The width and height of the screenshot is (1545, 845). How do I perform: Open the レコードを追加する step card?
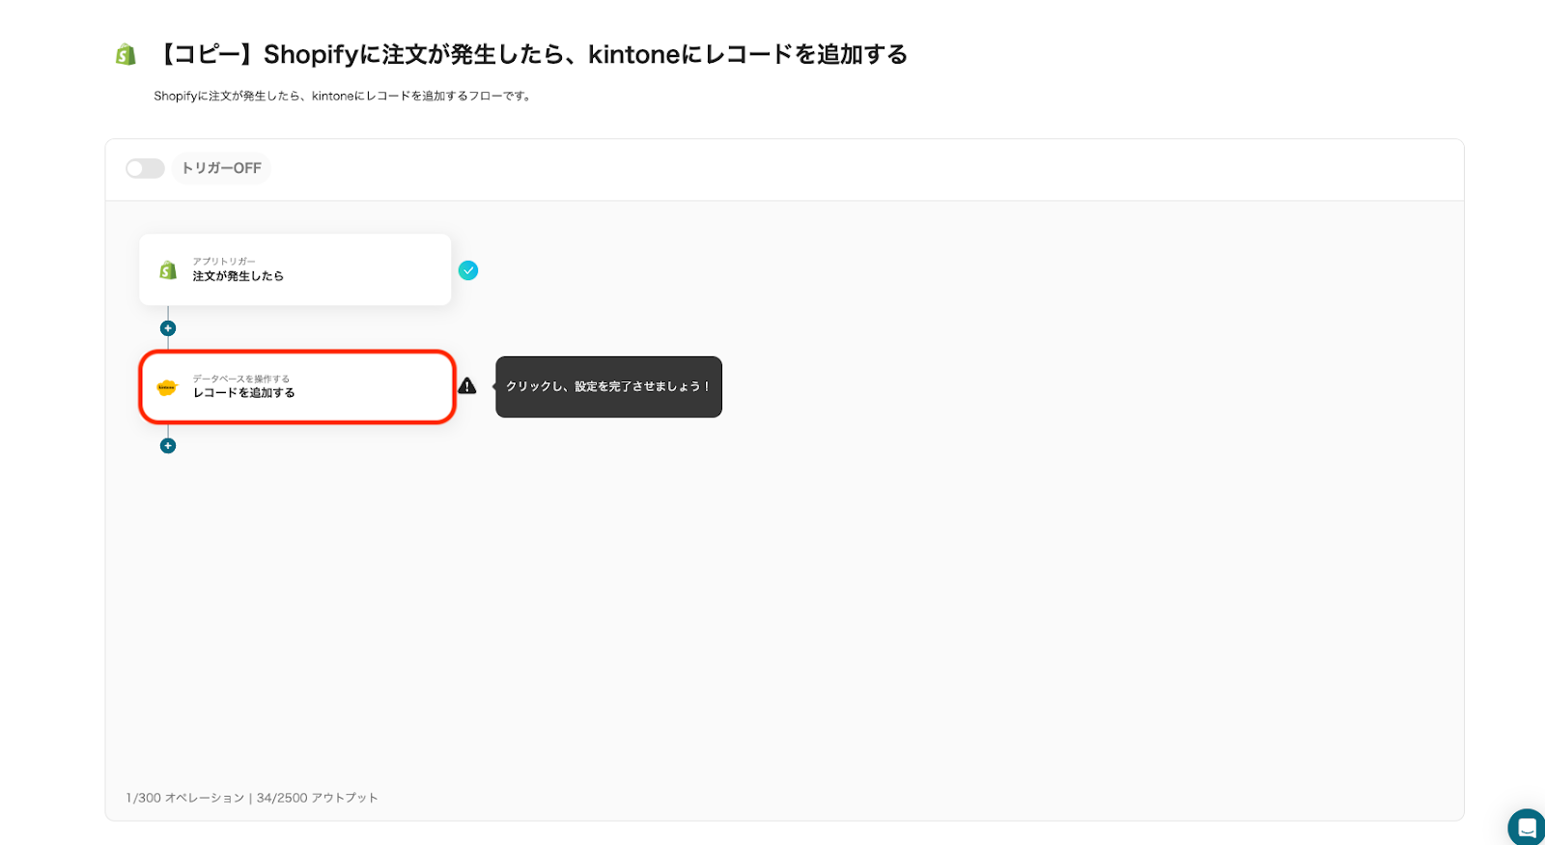(x=297, y=386)
